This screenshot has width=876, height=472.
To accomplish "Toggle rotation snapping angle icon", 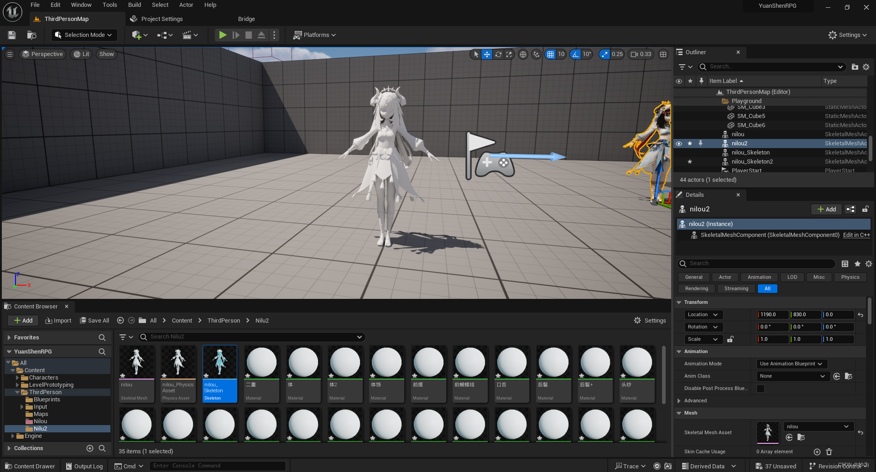I will click(x=575, y=54).
